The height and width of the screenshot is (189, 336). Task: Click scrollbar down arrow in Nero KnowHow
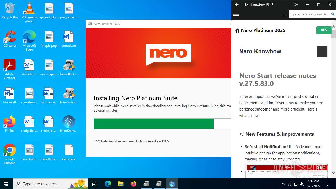point(333,172)
